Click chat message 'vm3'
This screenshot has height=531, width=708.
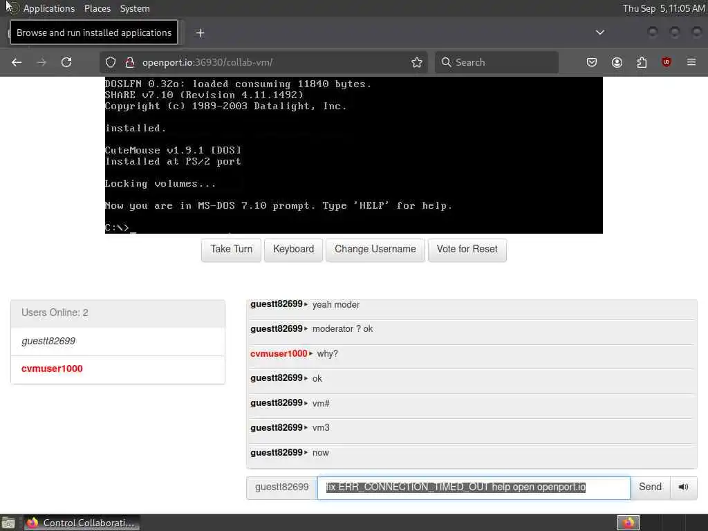pos(321,427)
